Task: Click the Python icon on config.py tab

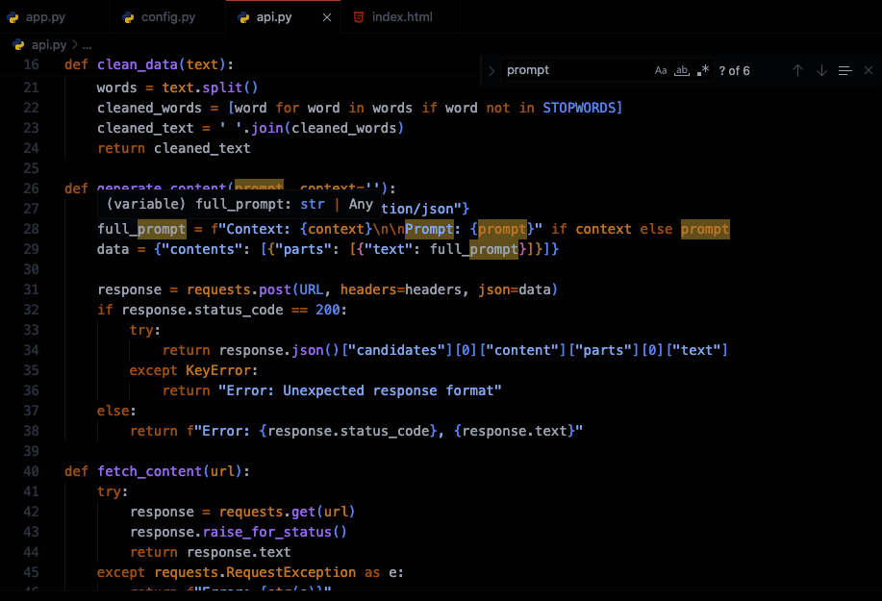Action: pos(128,17)
